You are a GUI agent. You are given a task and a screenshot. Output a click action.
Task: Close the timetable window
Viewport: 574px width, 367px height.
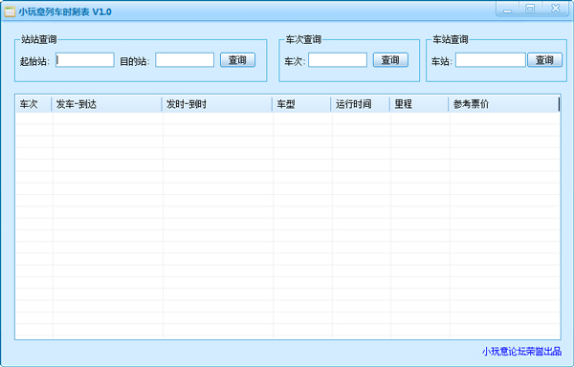point(555,10)
